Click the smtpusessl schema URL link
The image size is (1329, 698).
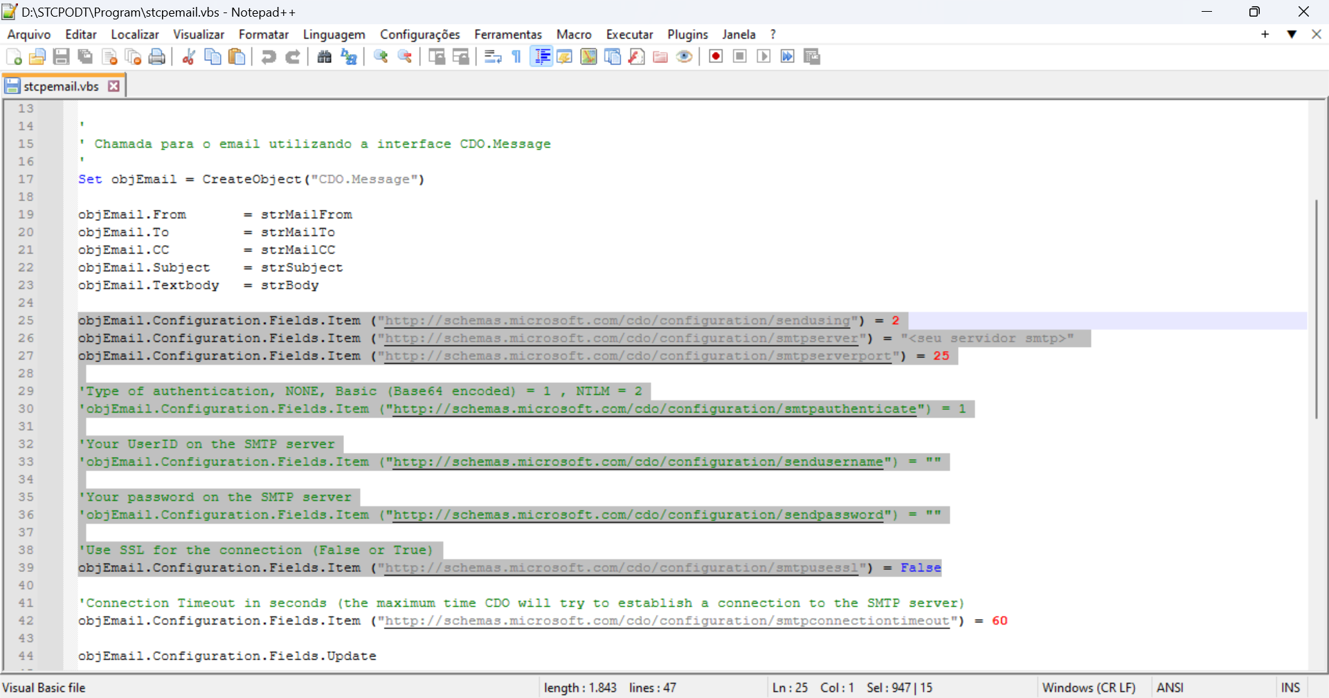[x=622, y=568]
